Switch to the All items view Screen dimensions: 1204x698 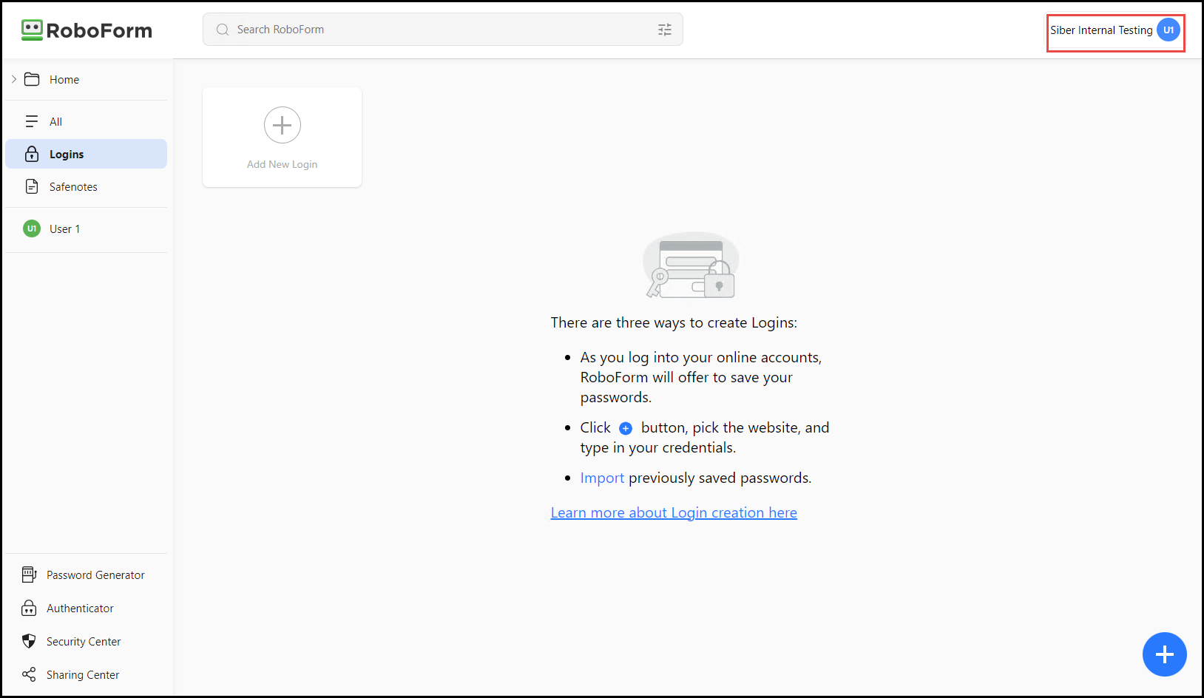[55, 121]
